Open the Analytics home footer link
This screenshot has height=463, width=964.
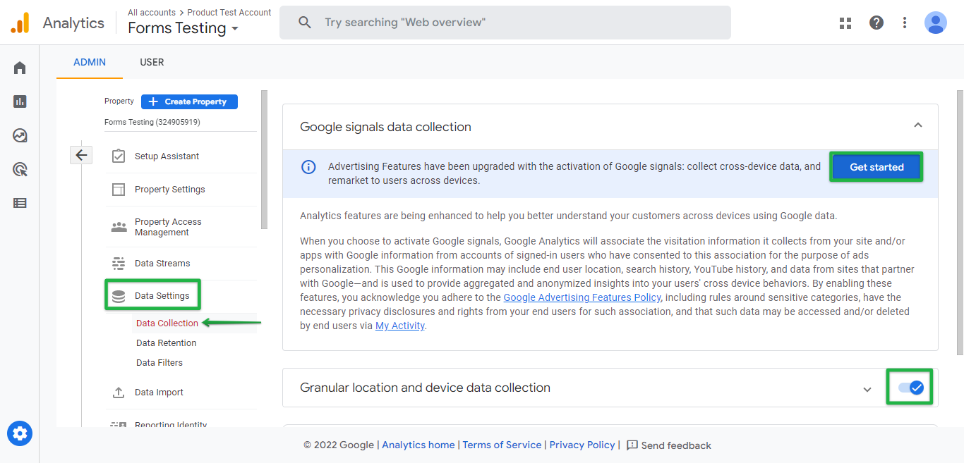[418, 445]
